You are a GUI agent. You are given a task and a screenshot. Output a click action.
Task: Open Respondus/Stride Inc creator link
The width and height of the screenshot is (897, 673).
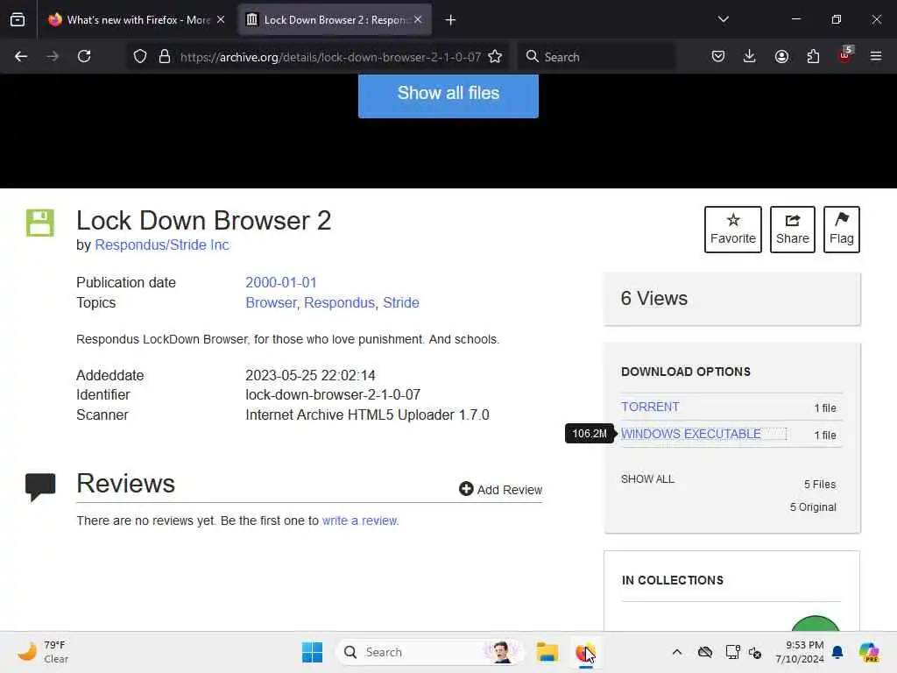tap(162, 245)
